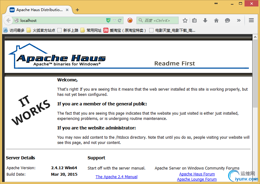Click the Support heading
The width and height of the screenshot is (260, 184).
pos(96,158)
